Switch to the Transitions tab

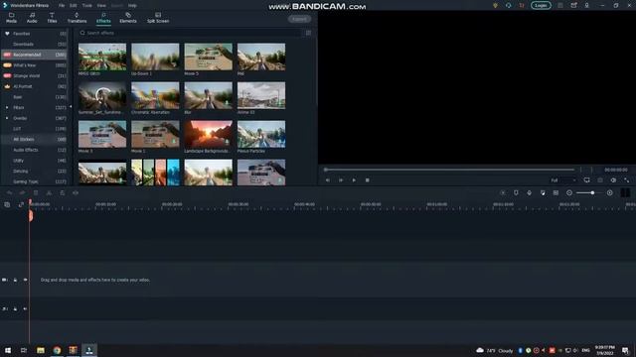point(77,18)
